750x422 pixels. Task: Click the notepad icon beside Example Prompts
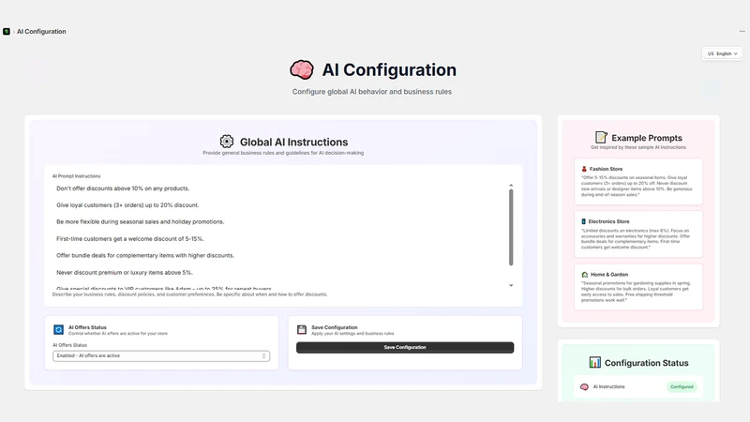pos(601,138)
